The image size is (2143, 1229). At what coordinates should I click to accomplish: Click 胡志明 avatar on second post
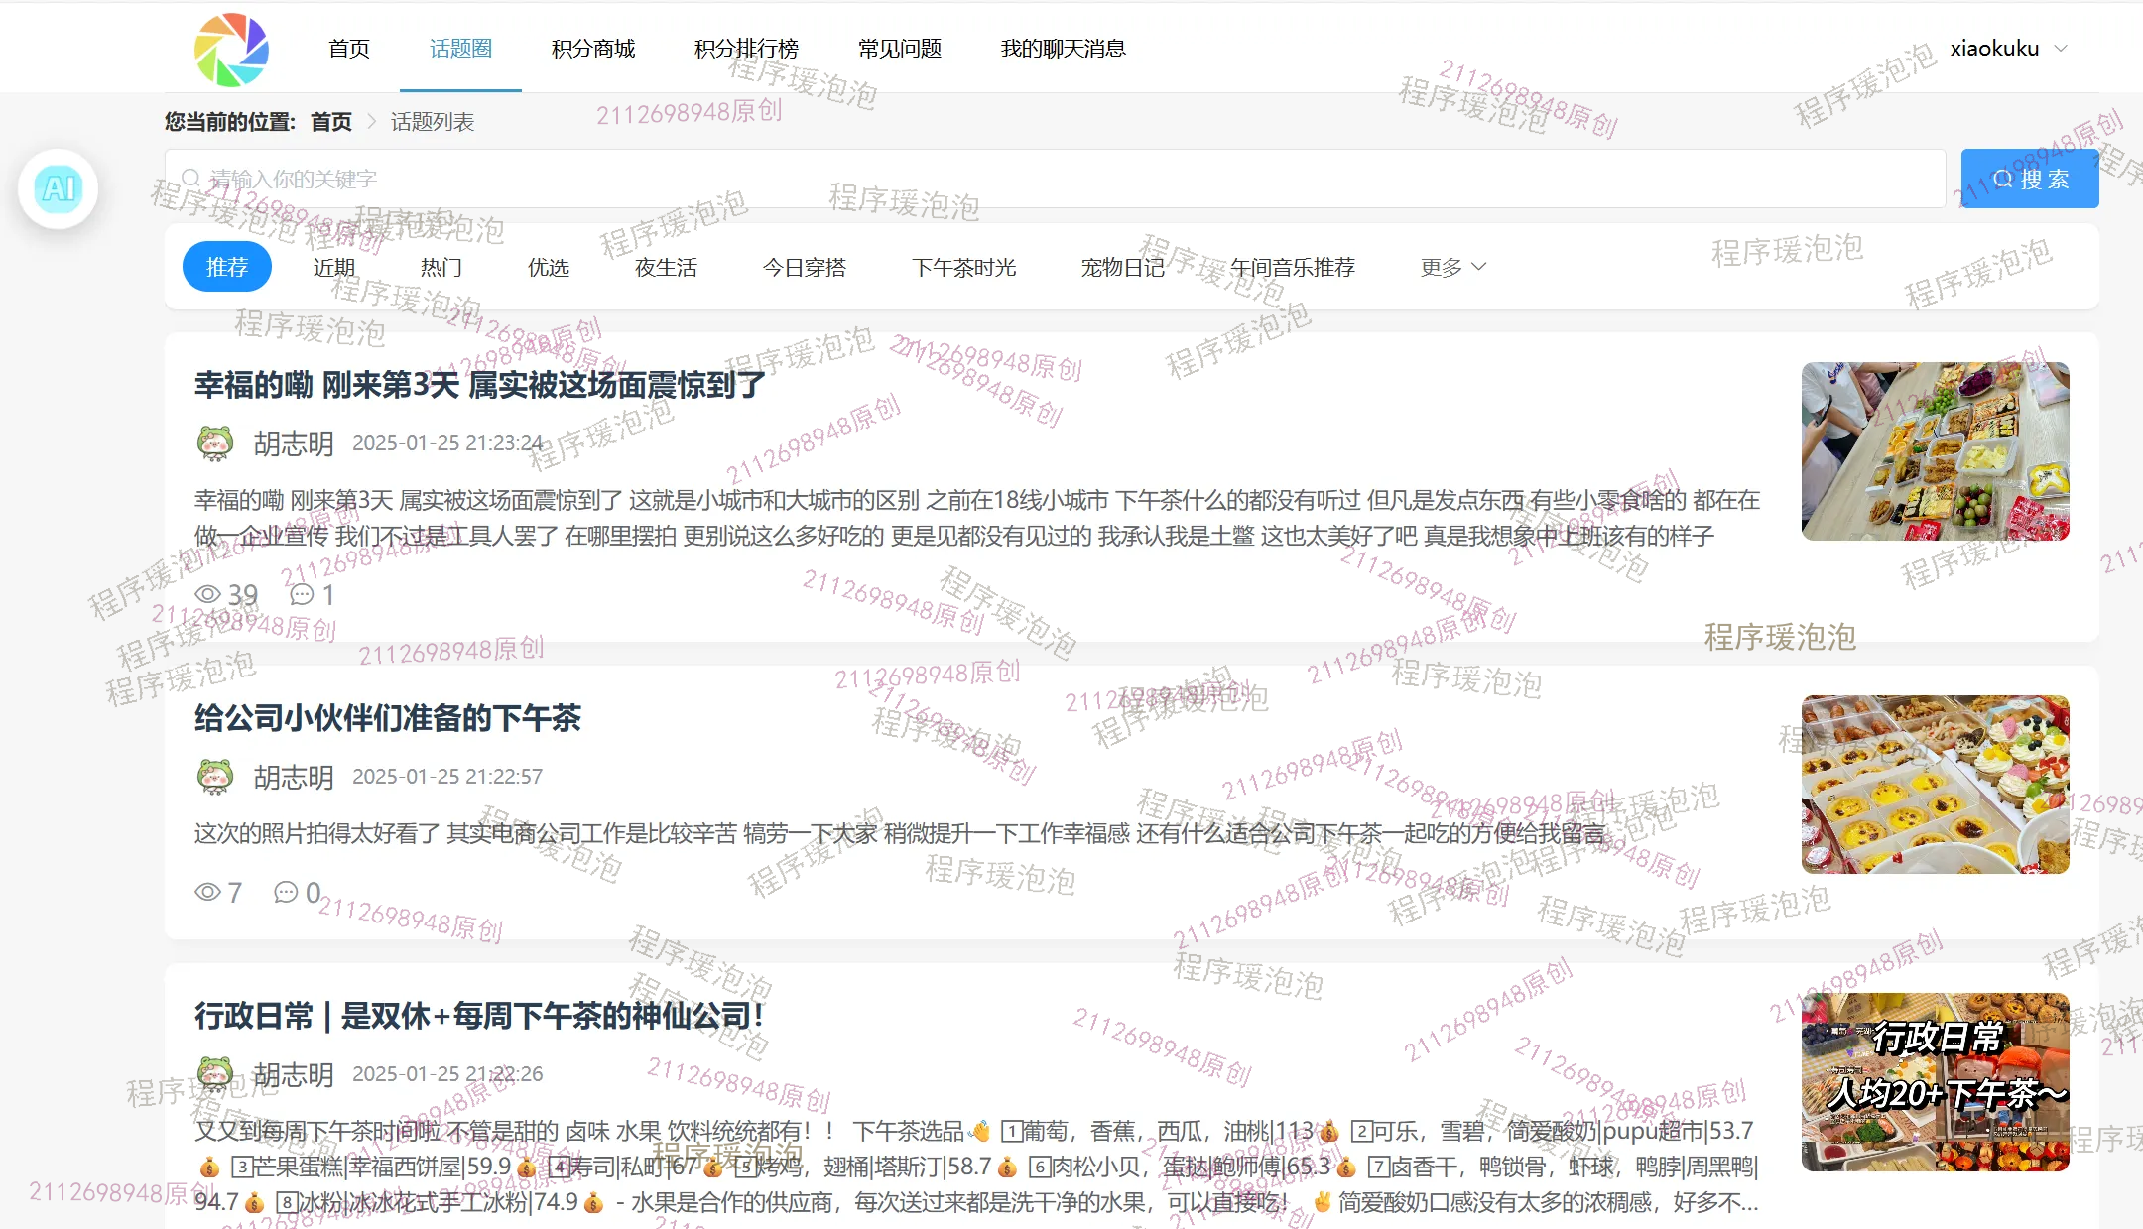[215, 777]
